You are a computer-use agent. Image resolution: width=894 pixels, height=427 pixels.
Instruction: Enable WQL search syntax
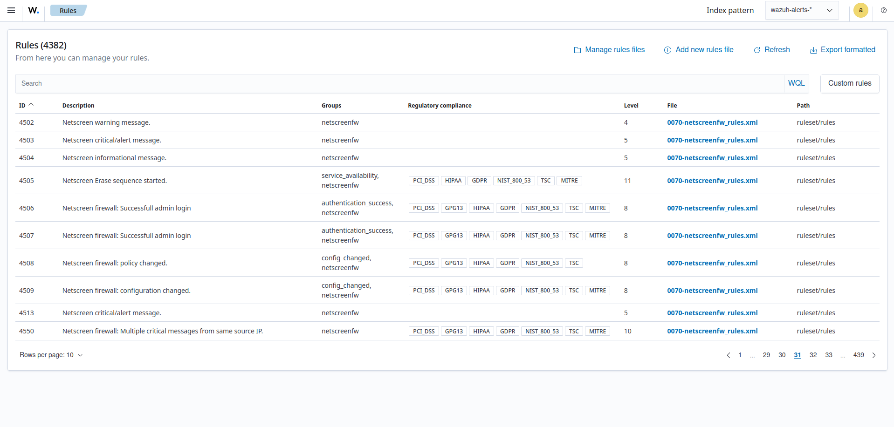pos(797,83)
